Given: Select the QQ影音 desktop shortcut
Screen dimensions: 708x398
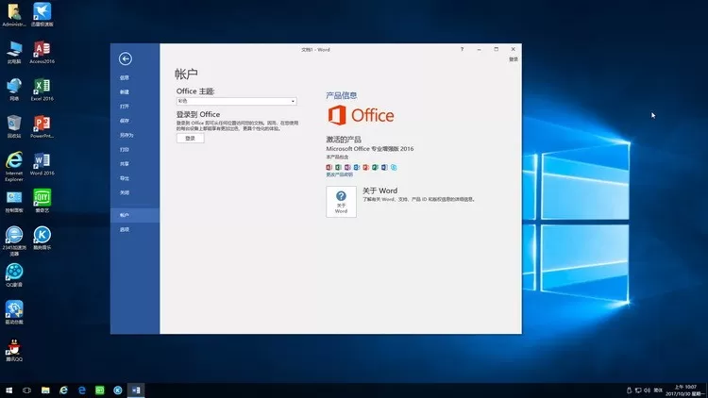Looking at the screenshot, I should click(14, 275).
